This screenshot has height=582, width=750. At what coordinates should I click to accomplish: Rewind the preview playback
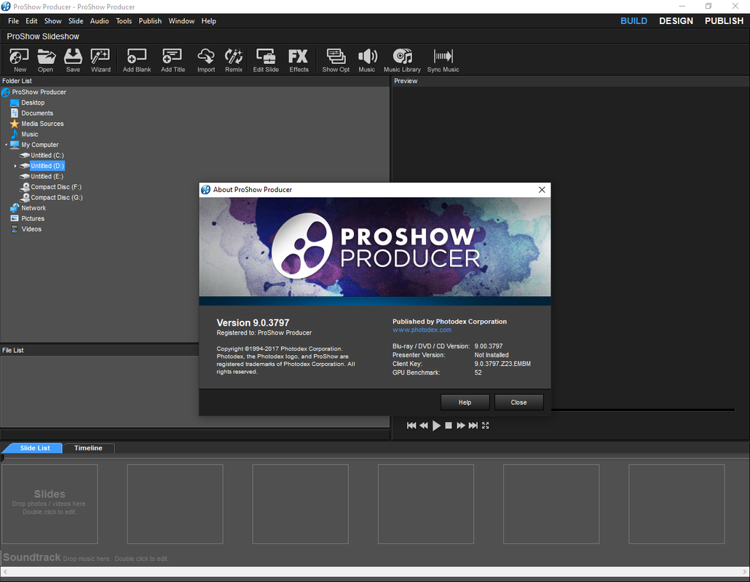tap(424, 426)
